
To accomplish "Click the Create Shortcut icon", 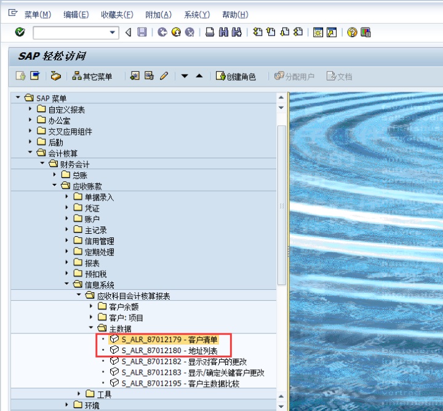I will pos(332,32).
